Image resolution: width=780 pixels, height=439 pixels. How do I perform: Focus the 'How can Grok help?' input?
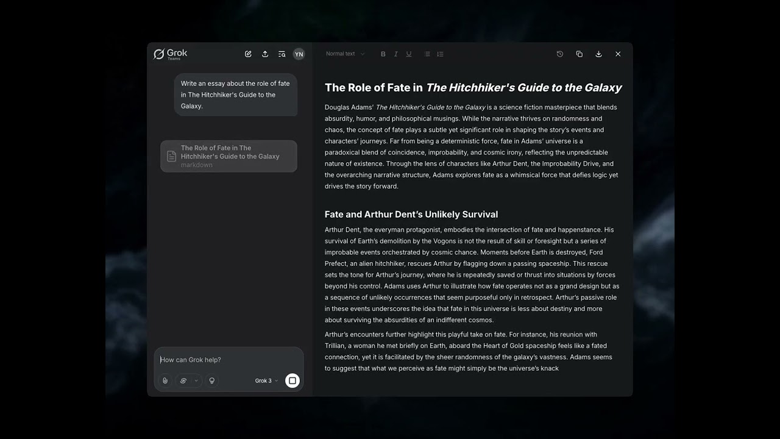point(229,360)
